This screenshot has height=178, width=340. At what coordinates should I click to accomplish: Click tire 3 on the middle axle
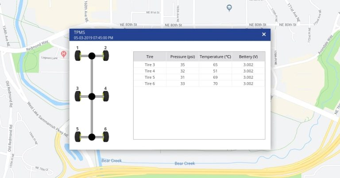77,97
